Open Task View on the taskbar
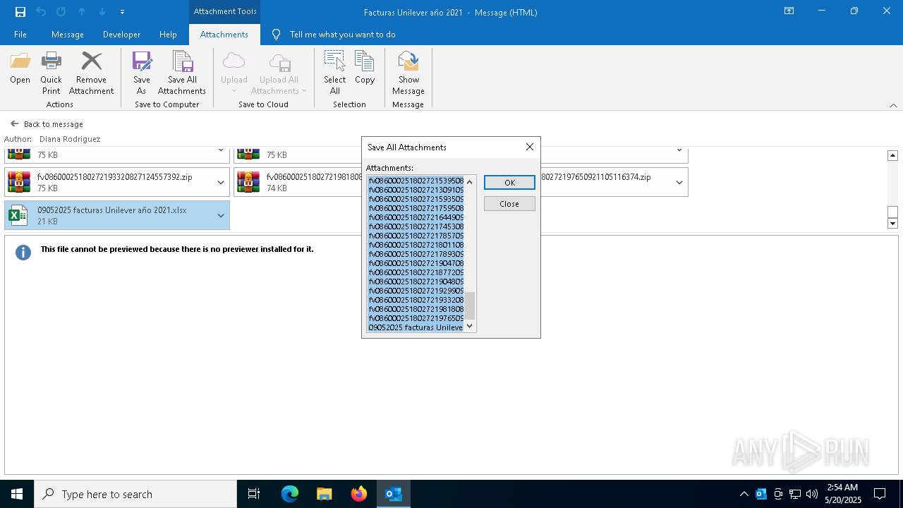The width and height of the screenshot is (903, 508). point(254,494)
